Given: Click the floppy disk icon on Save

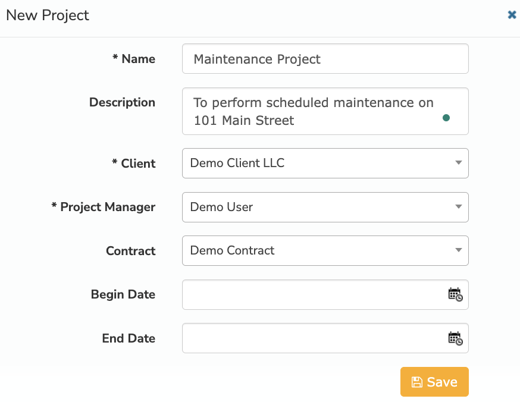Looking at the screenshot, I should pyautogui.click(x=417, y=382).
